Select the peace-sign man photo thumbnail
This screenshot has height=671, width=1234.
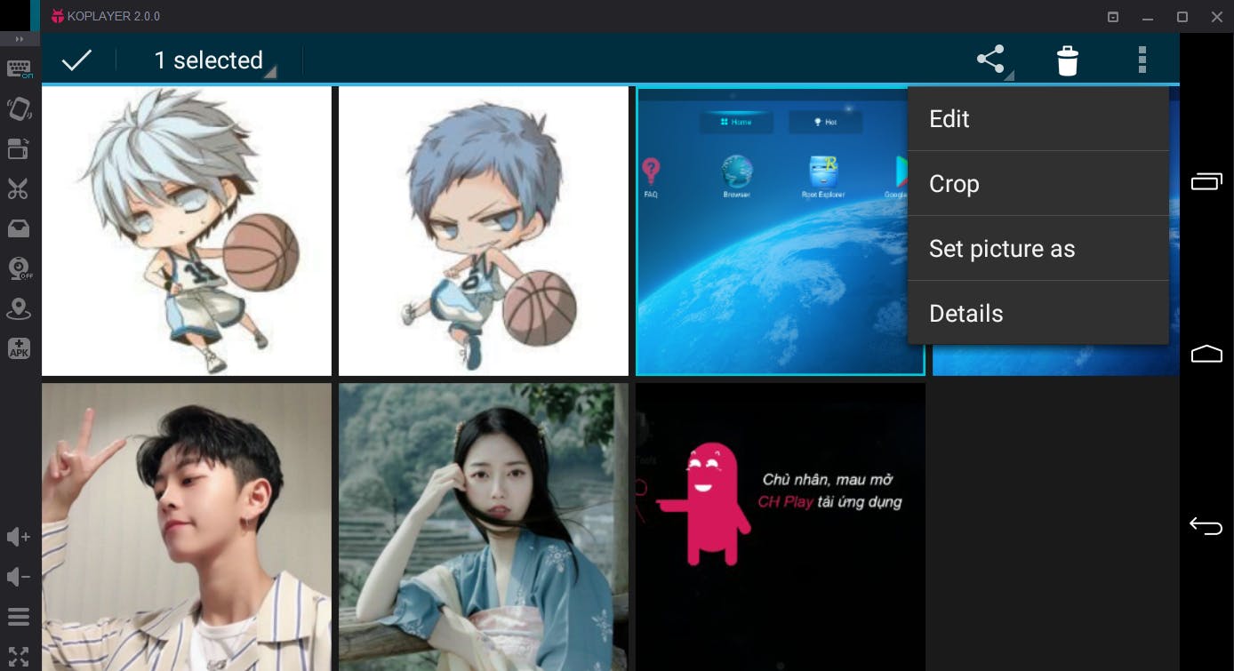coord(187,527)
